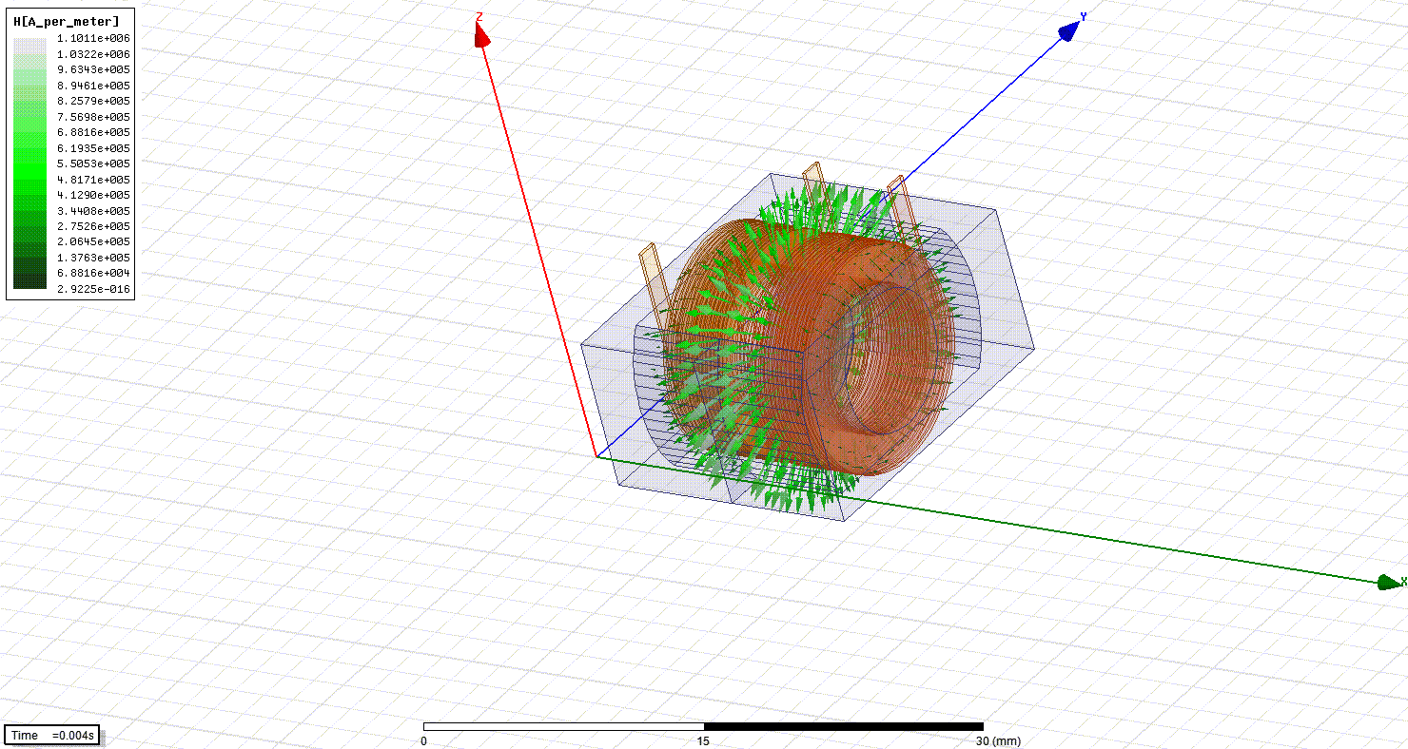The width and height of the screenshot is (1408, 749).
Task: Select legend value 6.8816e+004
Action: 93,274
